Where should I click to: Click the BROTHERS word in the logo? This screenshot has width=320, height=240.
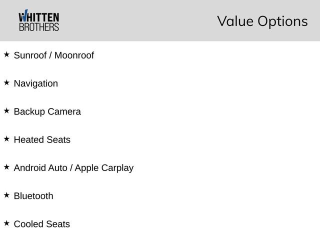click(38, 27)
